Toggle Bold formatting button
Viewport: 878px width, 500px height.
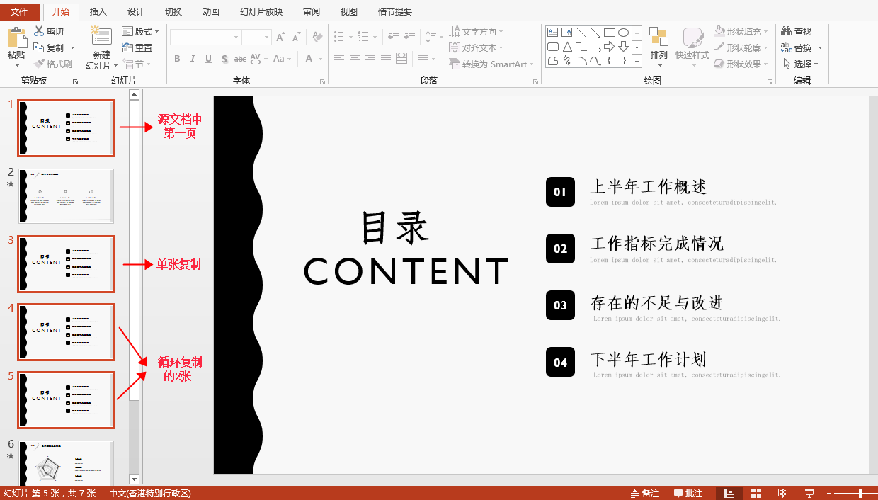coord(177,59)
